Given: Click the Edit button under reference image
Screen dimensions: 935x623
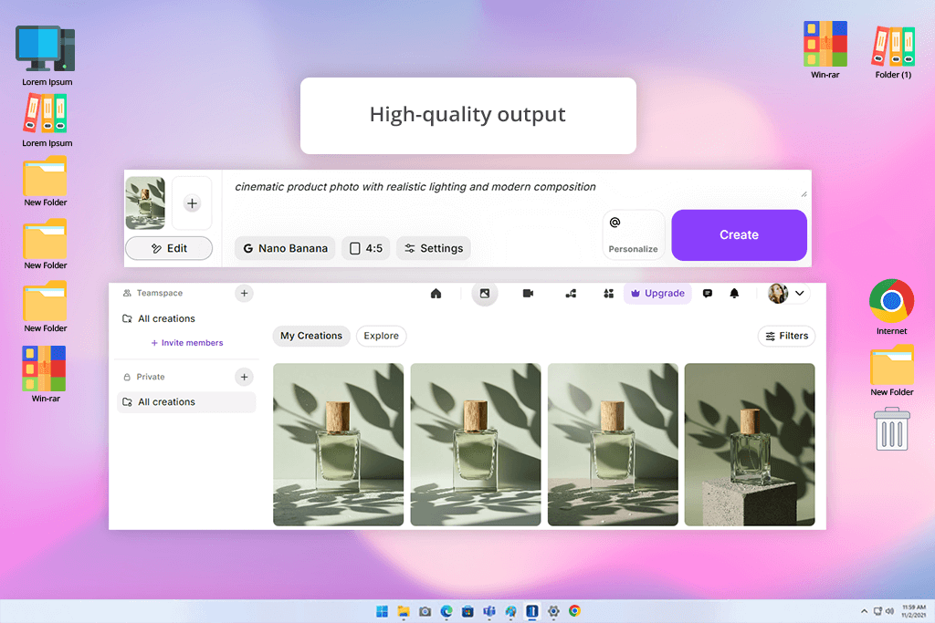Looking at the screenshot, I should (x=169, y=248).
